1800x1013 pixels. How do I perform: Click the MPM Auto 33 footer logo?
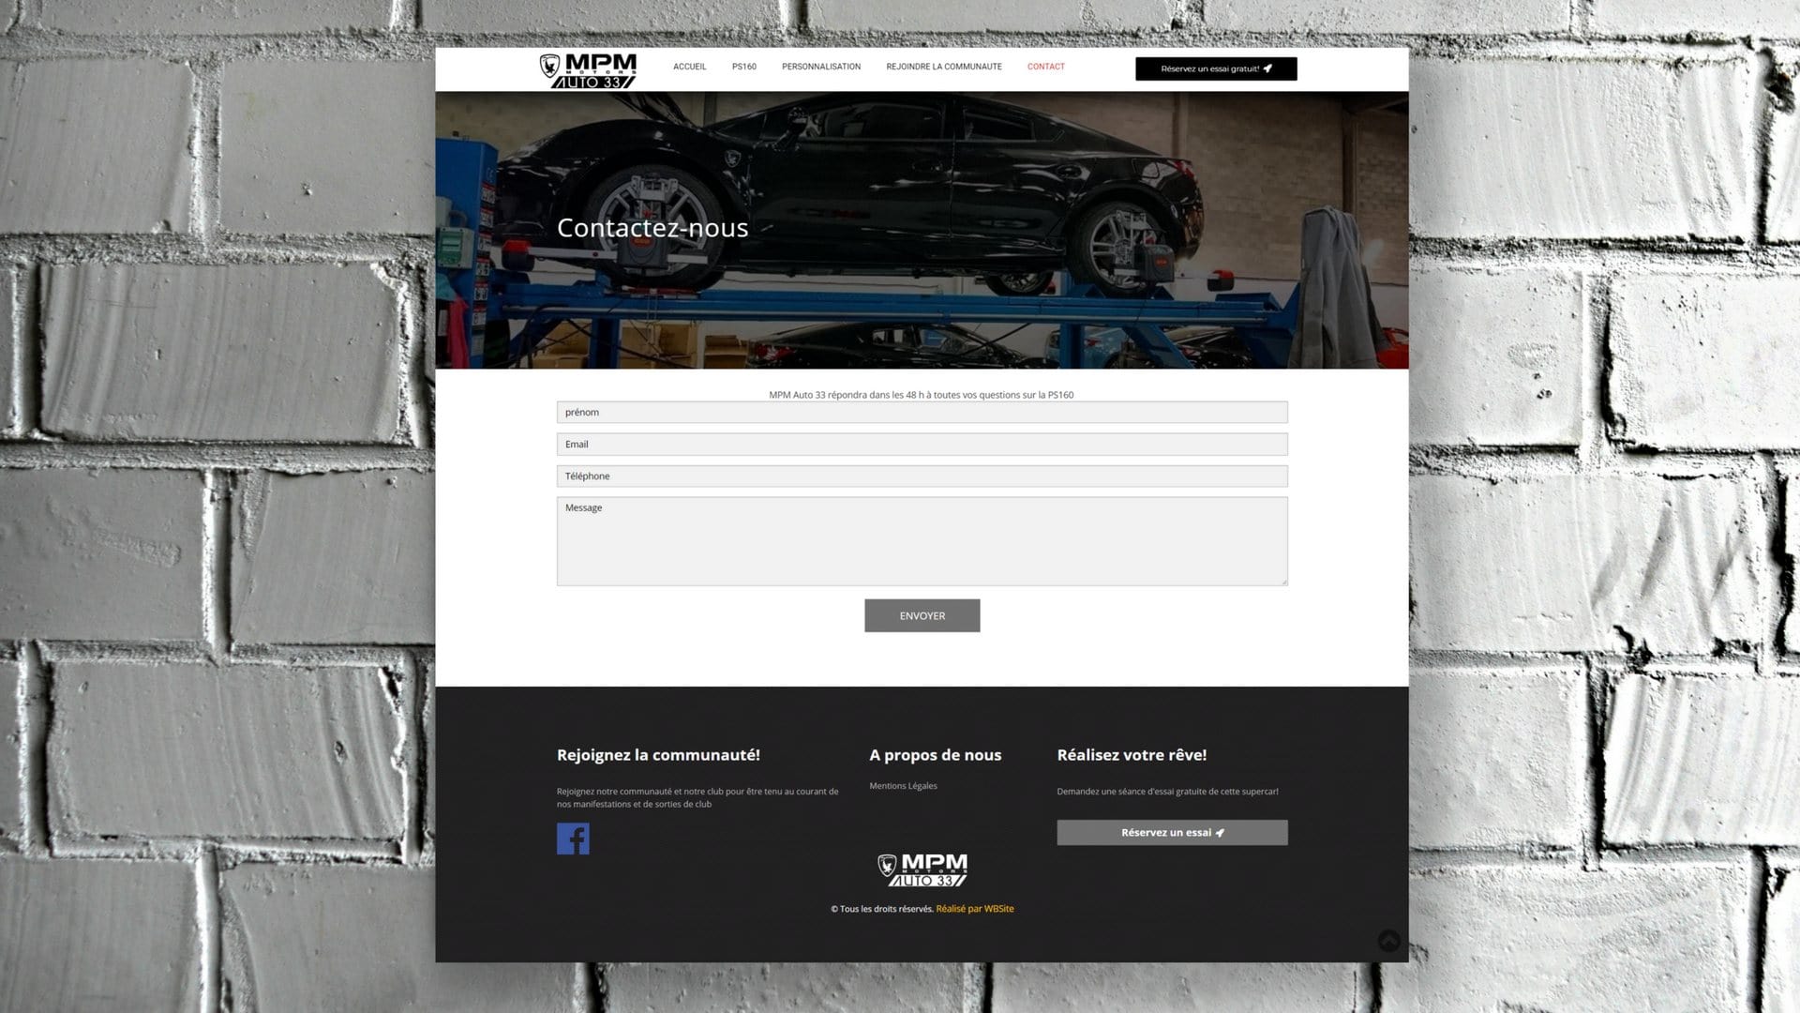pos(922,870)
